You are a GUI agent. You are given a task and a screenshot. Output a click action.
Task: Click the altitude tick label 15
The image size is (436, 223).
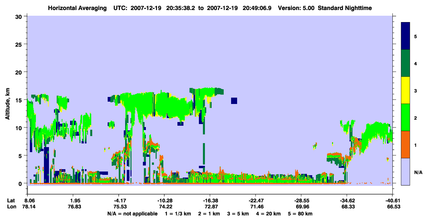(x=19, y=100)
